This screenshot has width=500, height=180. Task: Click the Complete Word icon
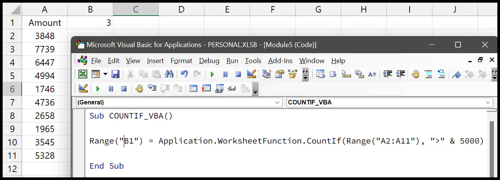372,74
